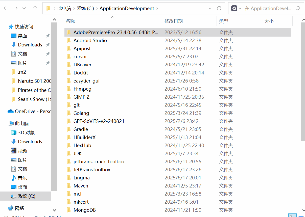305x217 pixels.
Task: Go up one folder level
Action: coord(35,8)
